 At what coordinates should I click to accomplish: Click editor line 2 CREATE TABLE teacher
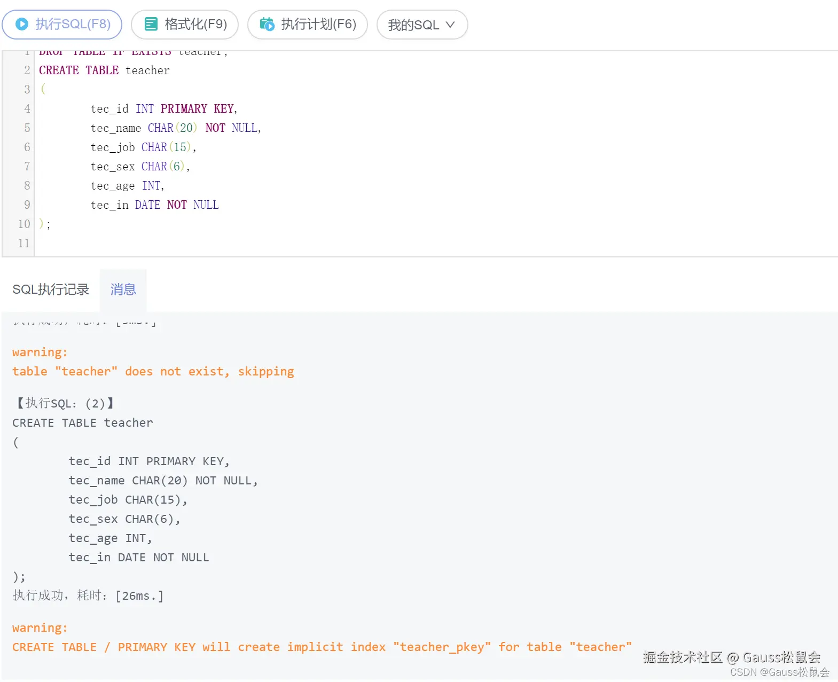[104, 70]
